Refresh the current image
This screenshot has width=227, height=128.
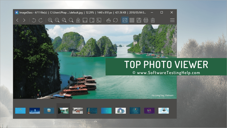click(x=115, y=20)
